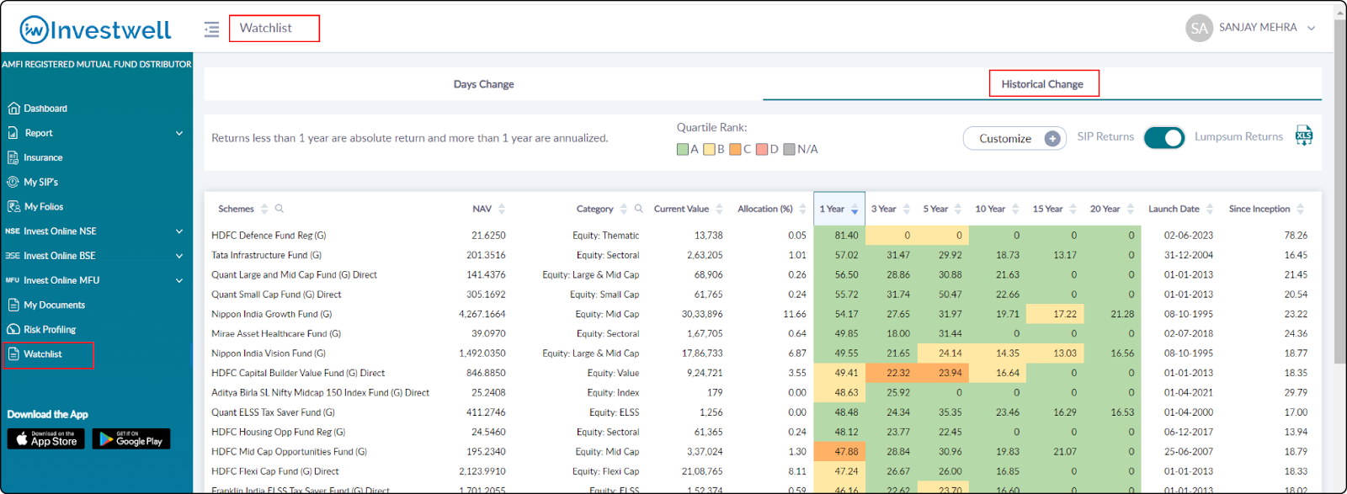
Task: Open SANJAY MEHRA account dropdown arrow
Action: coord(1311,28)
